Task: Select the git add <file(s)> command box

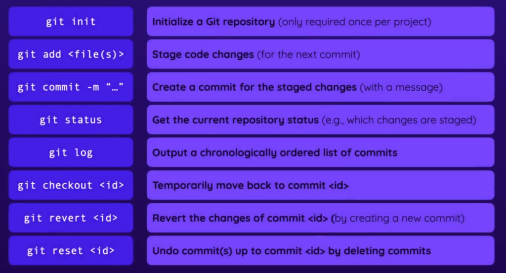Action: (71, 54)
